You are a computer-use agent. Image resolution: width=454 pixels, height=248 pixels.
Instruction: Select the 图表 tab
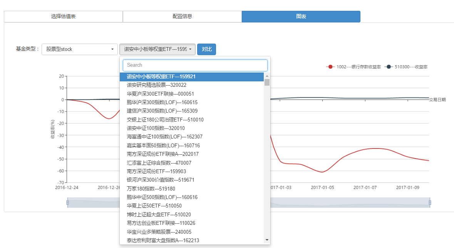pyautogui.click(x=301, y=17)
